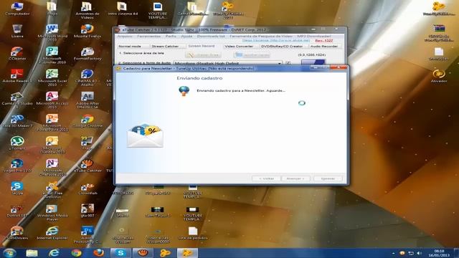The height and width of the screenshot is (258, 459).
Task: Open the Adobe After Effects CS4 shortcut
Action: 87,100
